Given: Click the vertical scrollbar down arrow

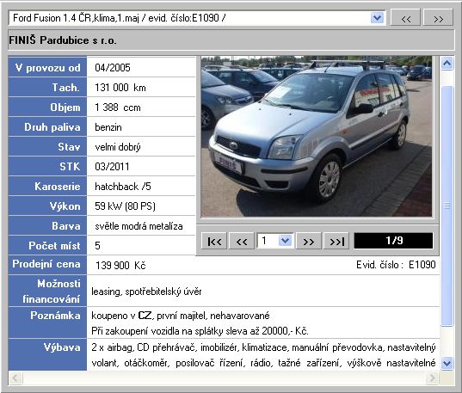Looking at the screenshot, I should tap(447, 363).
